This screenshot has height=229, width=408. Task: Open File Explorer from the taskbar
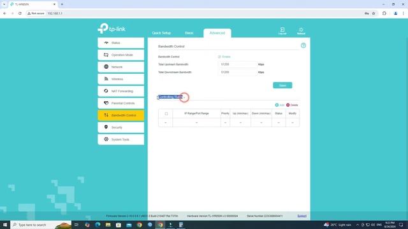point(108,225)
